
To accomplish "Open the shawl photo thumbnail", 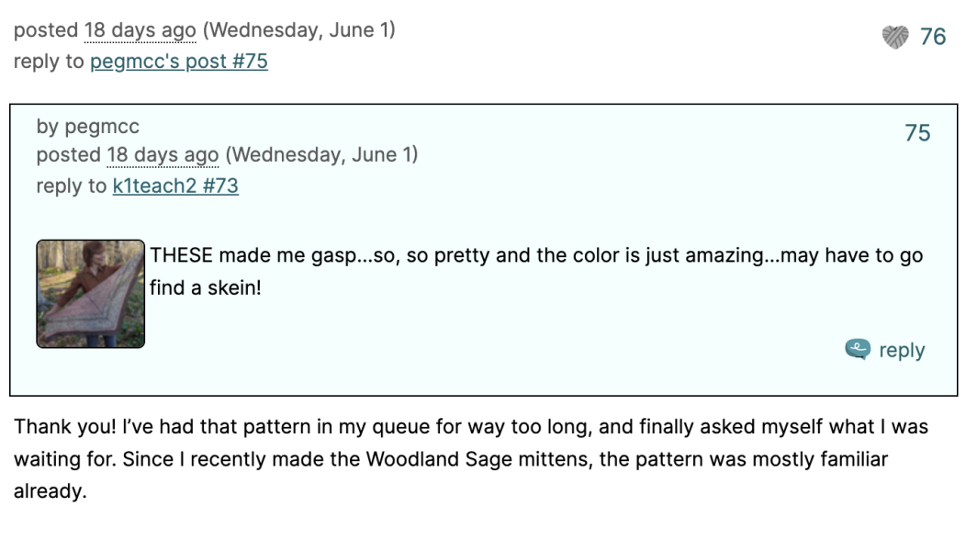I will pyautogui.click(x=90, y=292).
